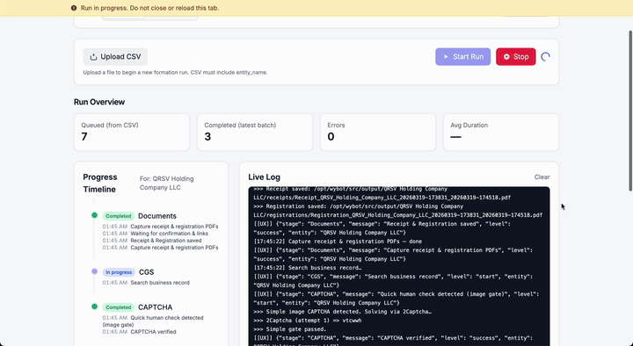633x346 pixels.
Task: Select the CGS stage title
Action: 146,272
